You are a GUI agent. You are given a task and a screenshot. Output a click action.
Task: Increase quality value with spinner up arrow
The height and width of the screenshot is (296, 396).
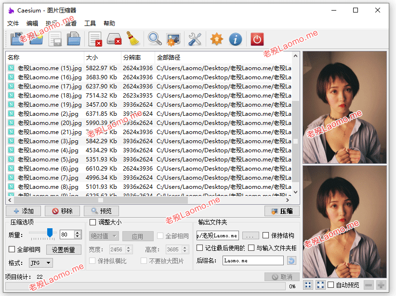[78, 233]
